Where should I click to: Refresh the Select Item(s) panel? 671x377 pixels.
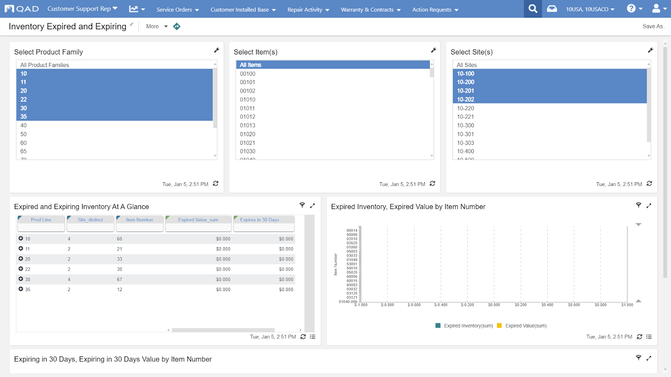tap(432, 183)
